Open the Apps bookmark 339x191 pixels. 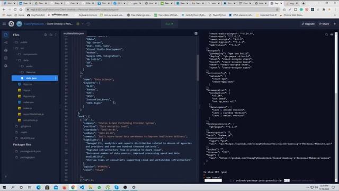pos(7,15)
